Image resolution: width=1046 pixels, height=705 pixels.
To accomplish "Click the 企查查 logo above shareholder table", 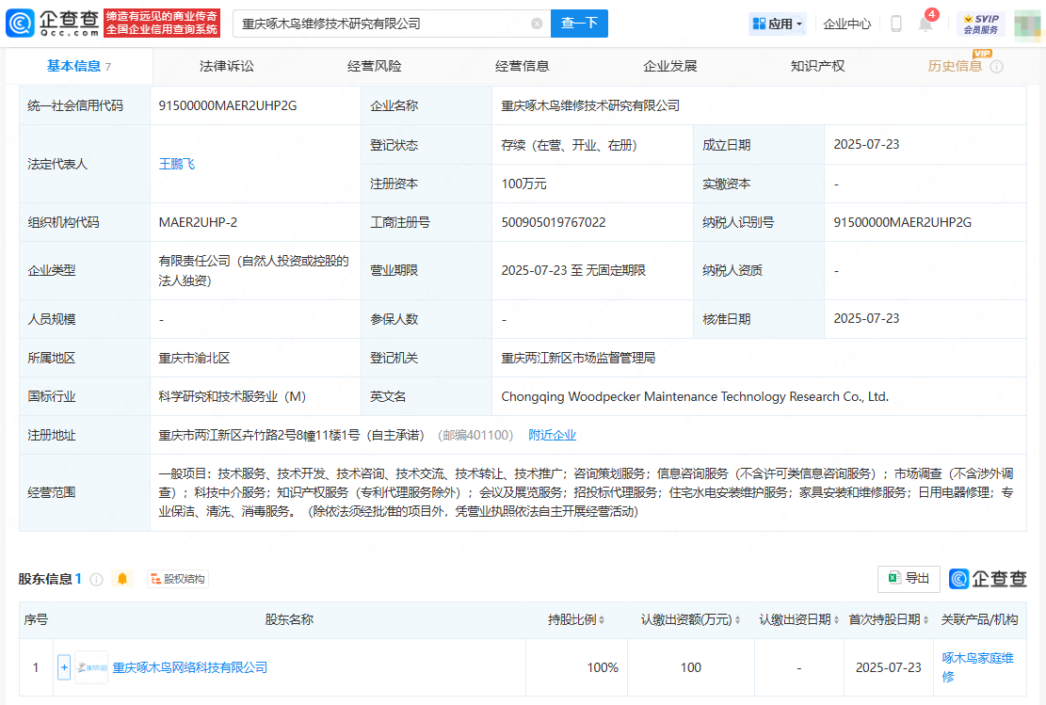I will (988, 578).
